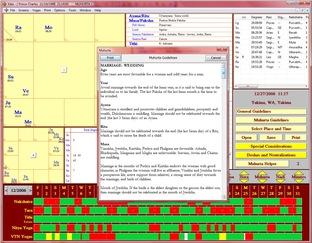Viewport: 312px width, 243px height.
Task: Click the chart number 9 box in small chart
Action: coord(33,155)
